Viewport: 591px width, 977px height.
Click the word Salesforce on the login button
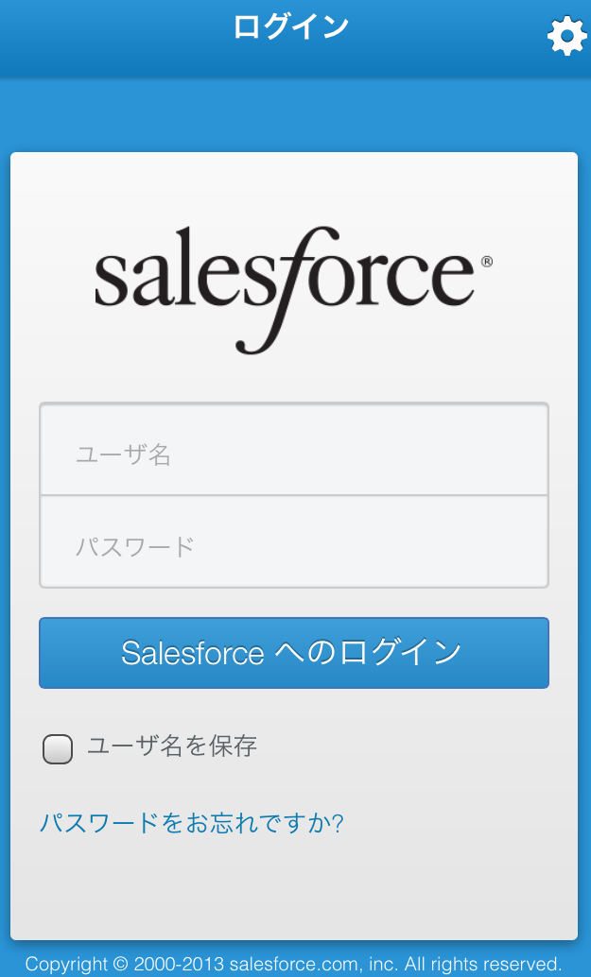[x=193, y=653]
